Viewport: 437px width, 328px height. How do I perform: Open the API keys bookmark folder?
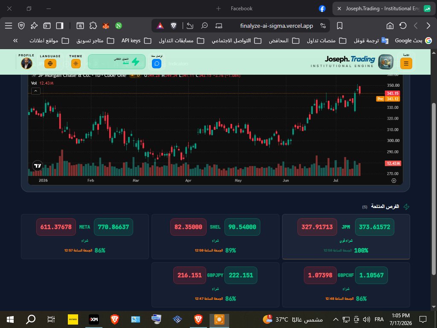(136, 41)
